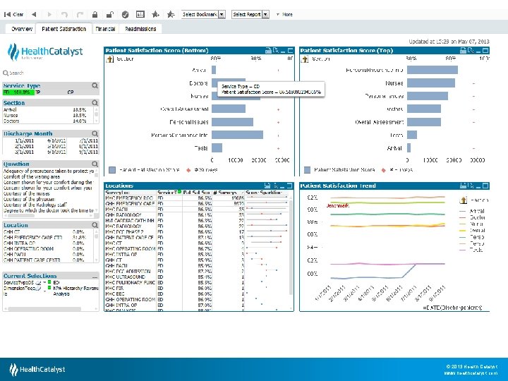
Task: Switch to the Overview tab
Action: [x=22, y=29]
